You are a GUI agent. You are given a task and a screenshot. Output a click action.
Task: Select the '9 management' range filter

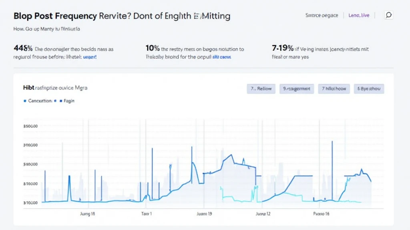[297, 89]
